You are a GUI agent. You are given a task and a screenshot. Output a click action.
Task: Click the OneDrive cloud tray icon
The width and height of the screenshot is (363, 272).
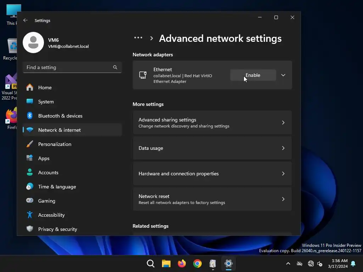[x=300, y=263]
